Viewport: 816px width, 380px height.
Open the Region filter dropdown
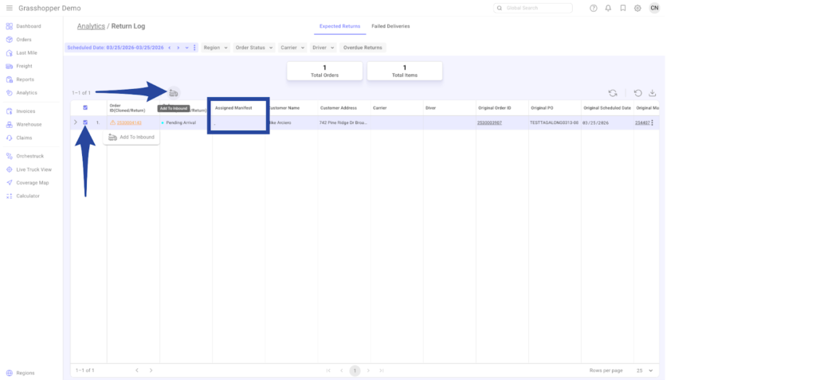point(215,48)
